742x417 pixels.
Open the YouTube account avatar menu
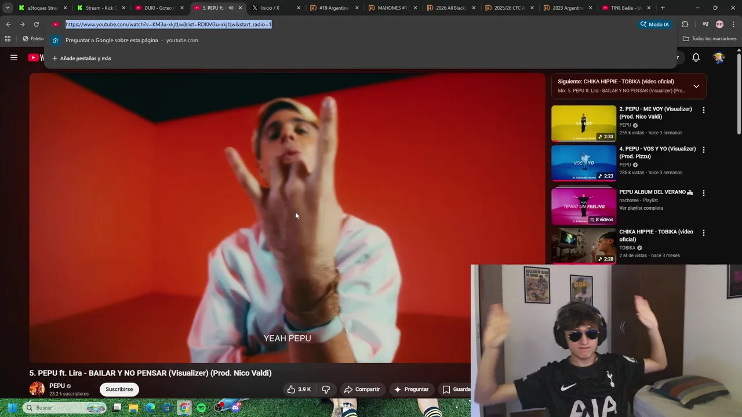coord(719,57)
